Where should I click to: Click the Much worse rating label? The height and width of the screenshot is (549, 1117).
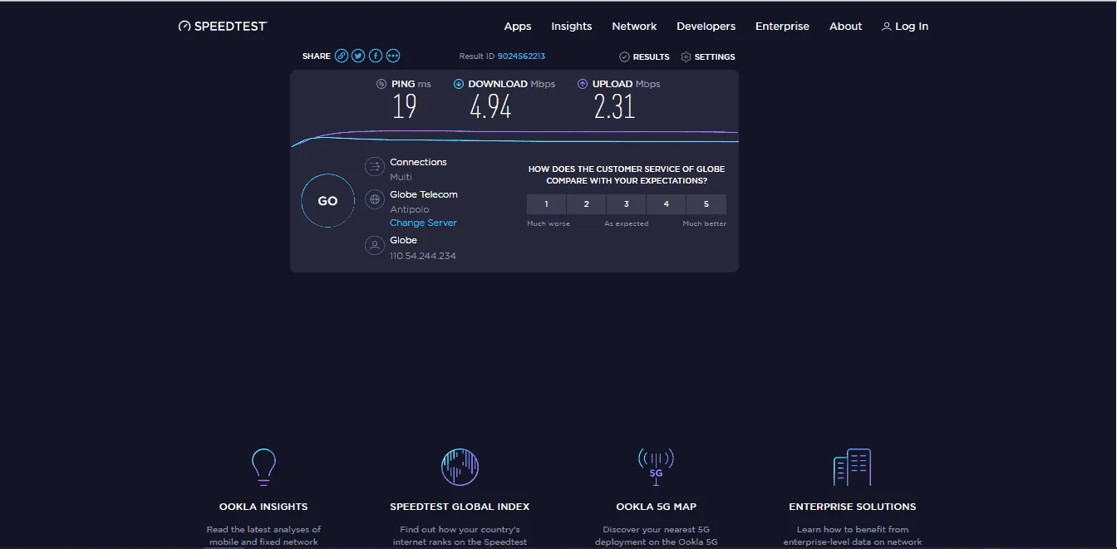coord(549,224)
